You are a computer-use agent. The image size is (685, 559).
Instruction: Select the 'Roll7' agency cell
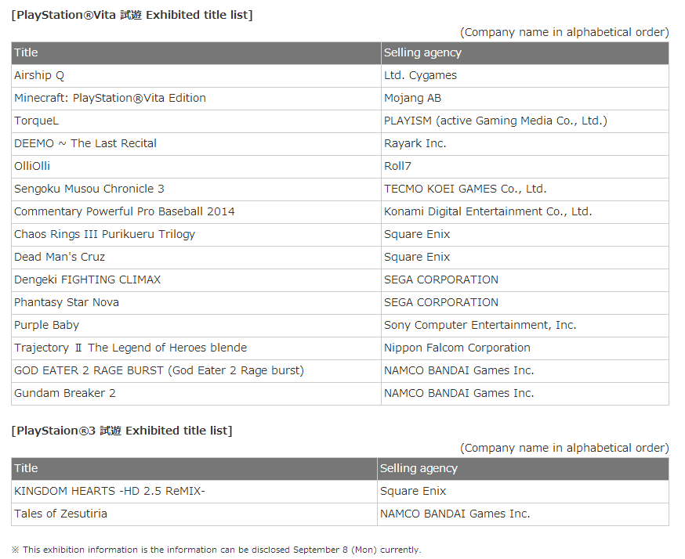pyautogui.click(x=525, y=166)
